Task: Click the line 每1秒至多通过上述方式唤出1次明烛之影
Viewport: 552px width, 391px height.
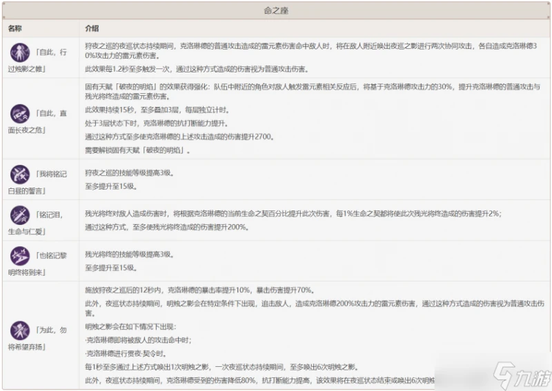Action: pyautogui.click(x=222, y=368)
